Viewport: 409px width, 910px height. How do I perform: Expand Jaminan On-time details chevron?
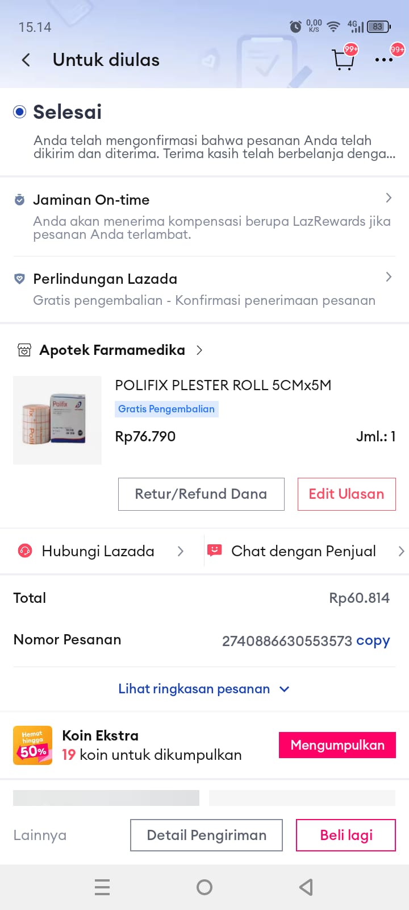(x=389, y=198)
